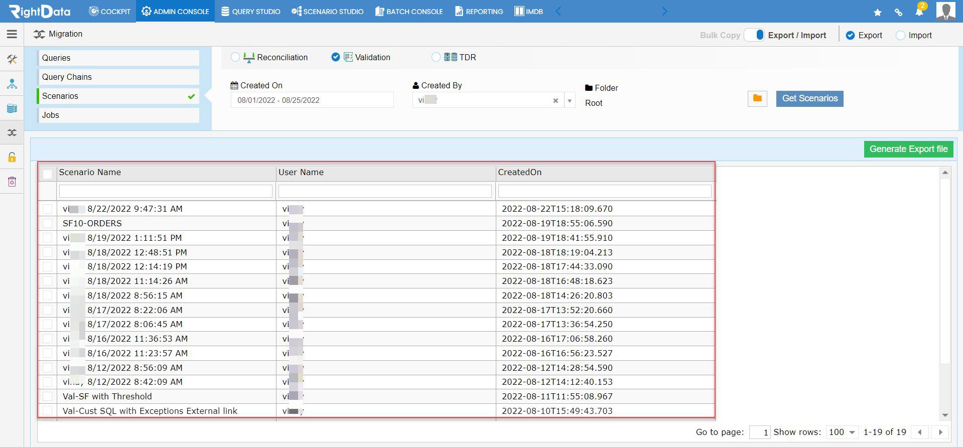The width and height of the screenshot is (963, 447).
Task: Click the RightData logo
Action: pyautogui.click(x=40, y=11)
